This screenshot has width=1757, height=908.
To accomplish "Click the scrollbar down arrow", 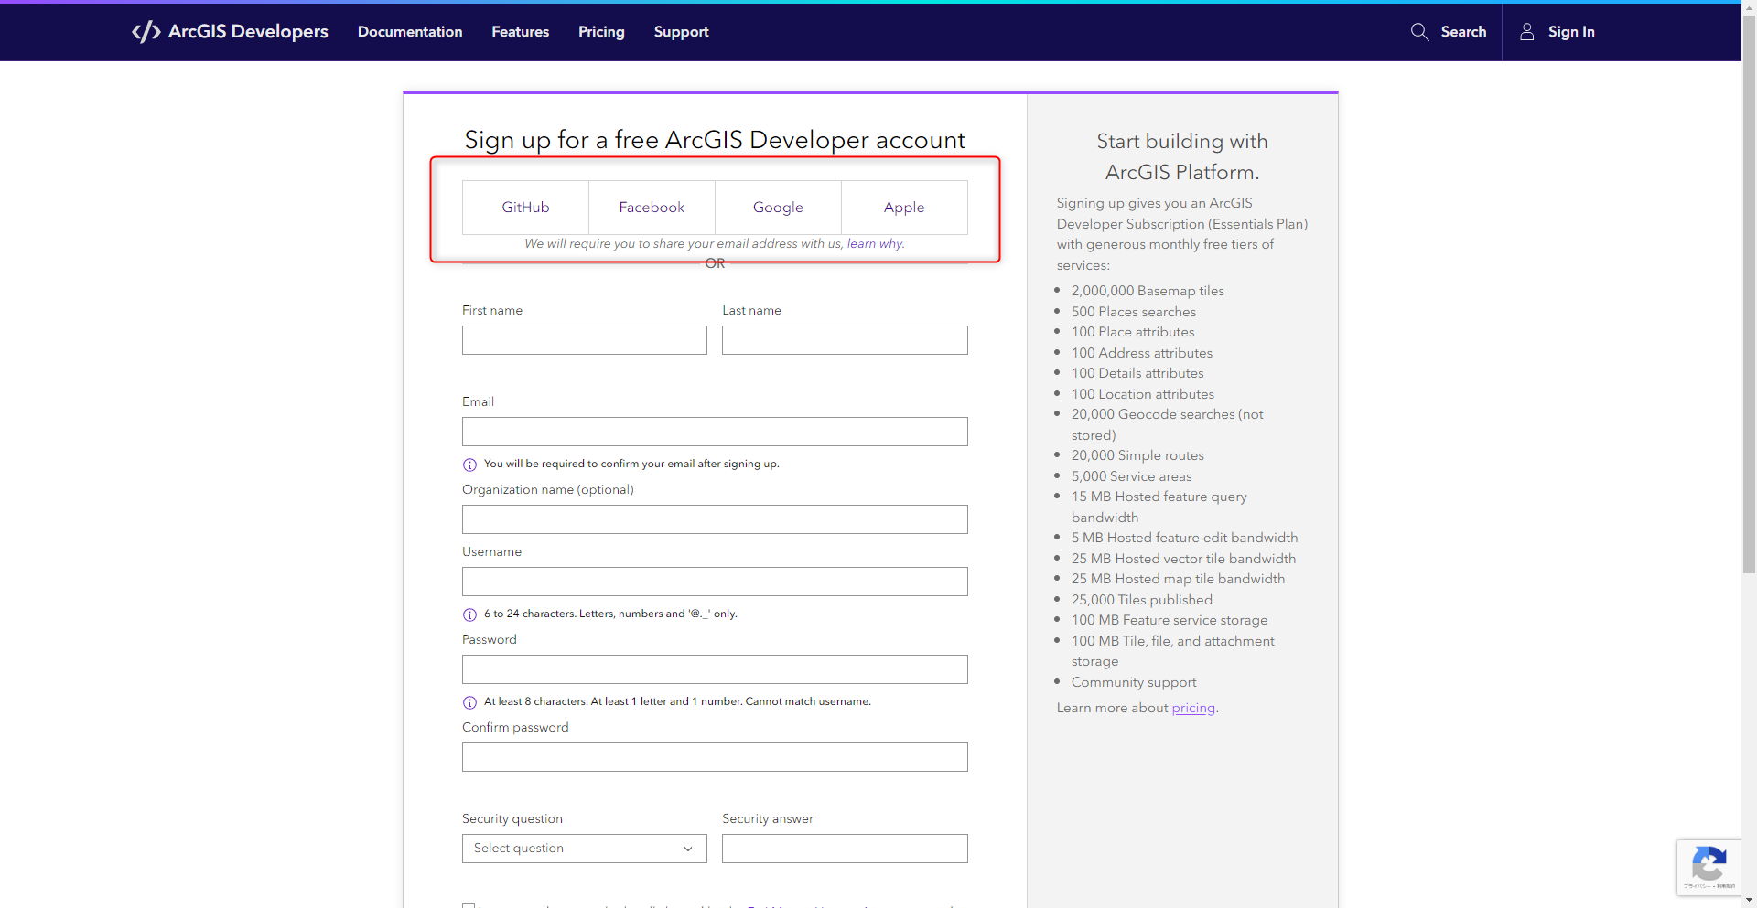I will pos(1749,901).
